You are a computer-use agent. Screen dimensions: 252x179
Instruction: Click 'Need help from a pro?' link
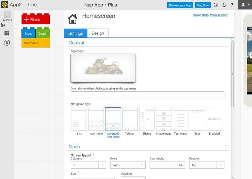[210, 15]
